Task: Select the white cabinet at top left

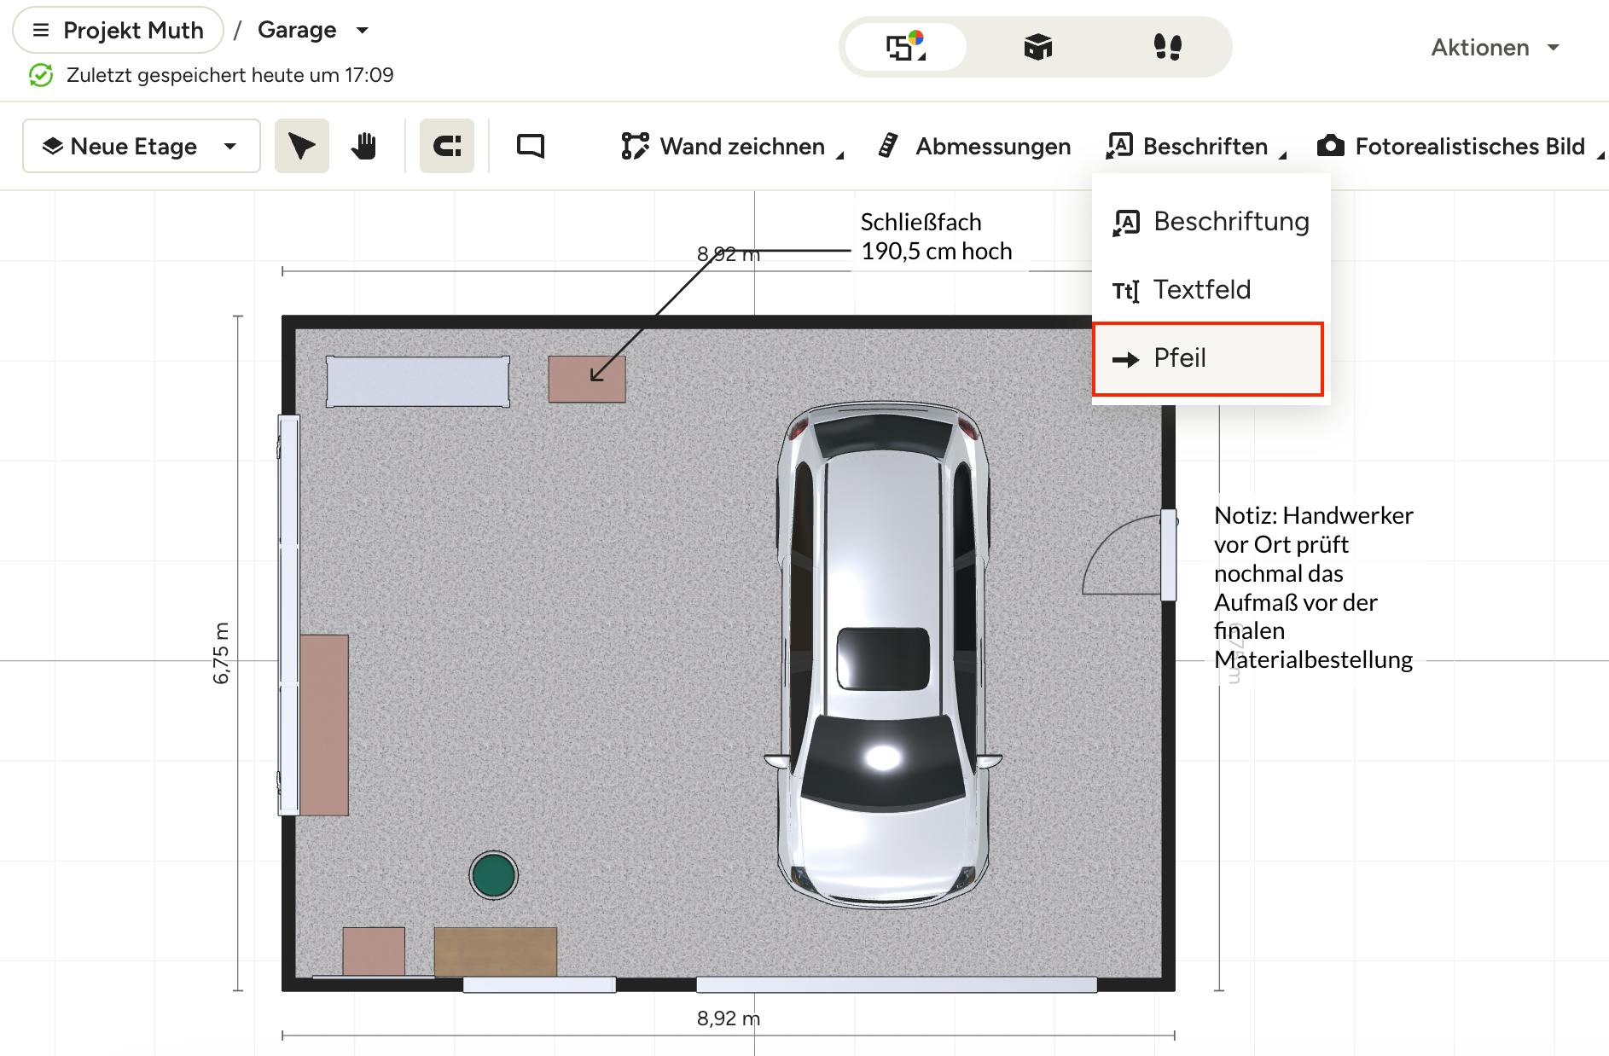Action: tap(418, 381)
